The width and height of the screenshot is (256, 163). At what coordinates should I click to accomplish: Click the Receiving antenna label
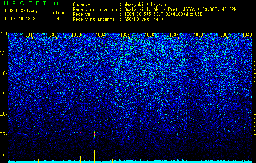pos(94,19)
